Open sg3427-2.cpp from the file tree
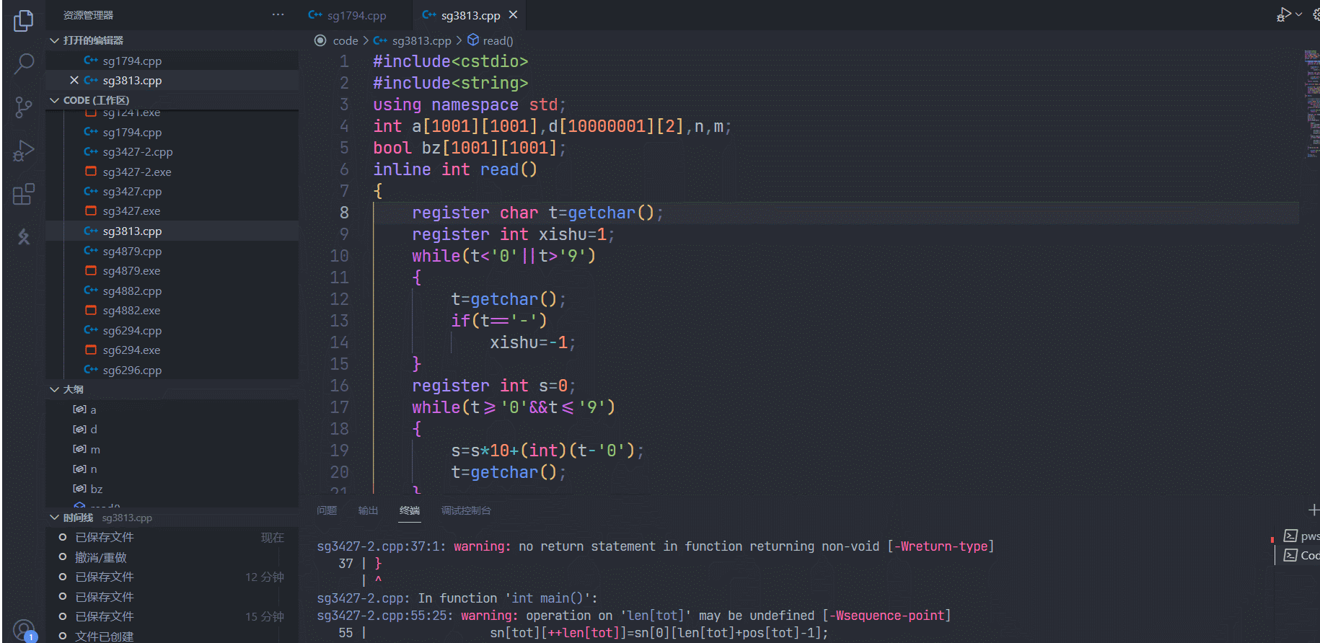 click(137, 152)
